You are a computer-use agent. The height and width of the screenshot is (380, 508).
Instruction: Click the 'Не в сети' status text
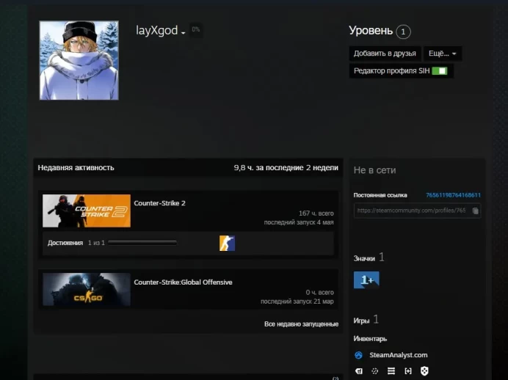coord(374,170)
